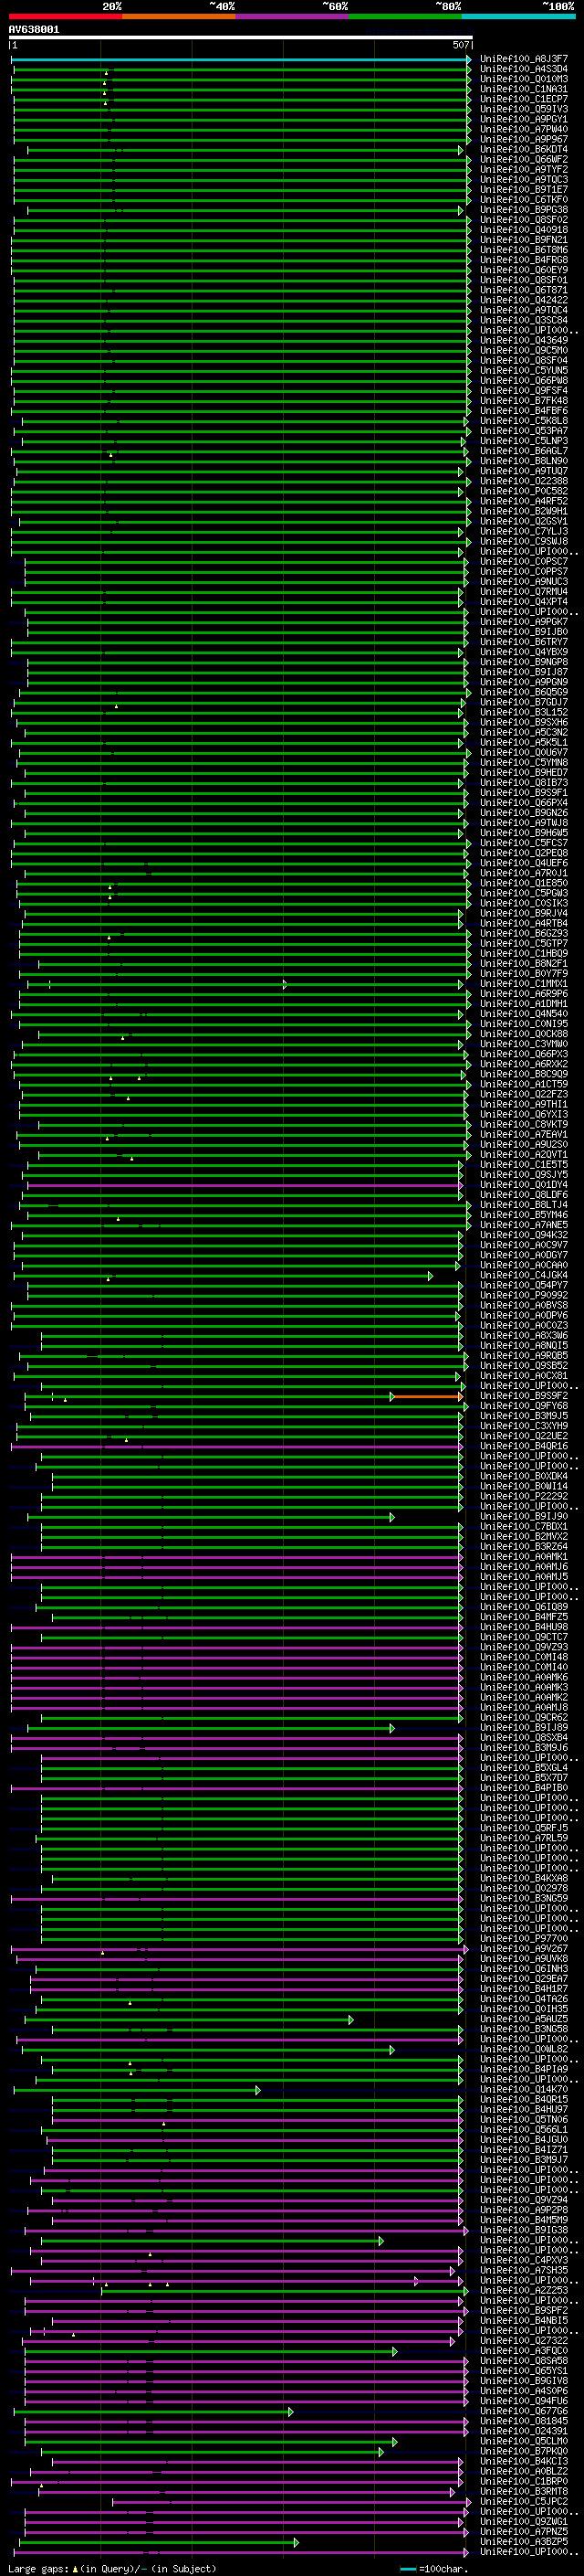
Task: Select hit label UniRef100_B9IG38
Action: tap(523, 2230)
